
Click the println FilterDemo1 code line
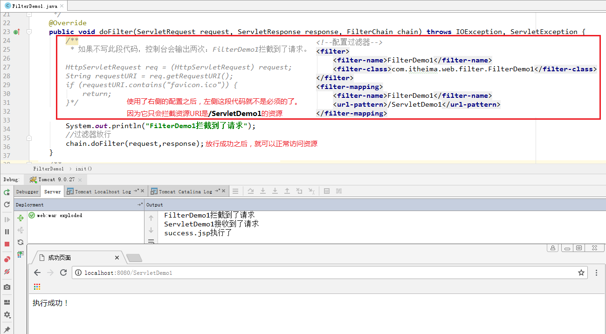click(161, 126)
